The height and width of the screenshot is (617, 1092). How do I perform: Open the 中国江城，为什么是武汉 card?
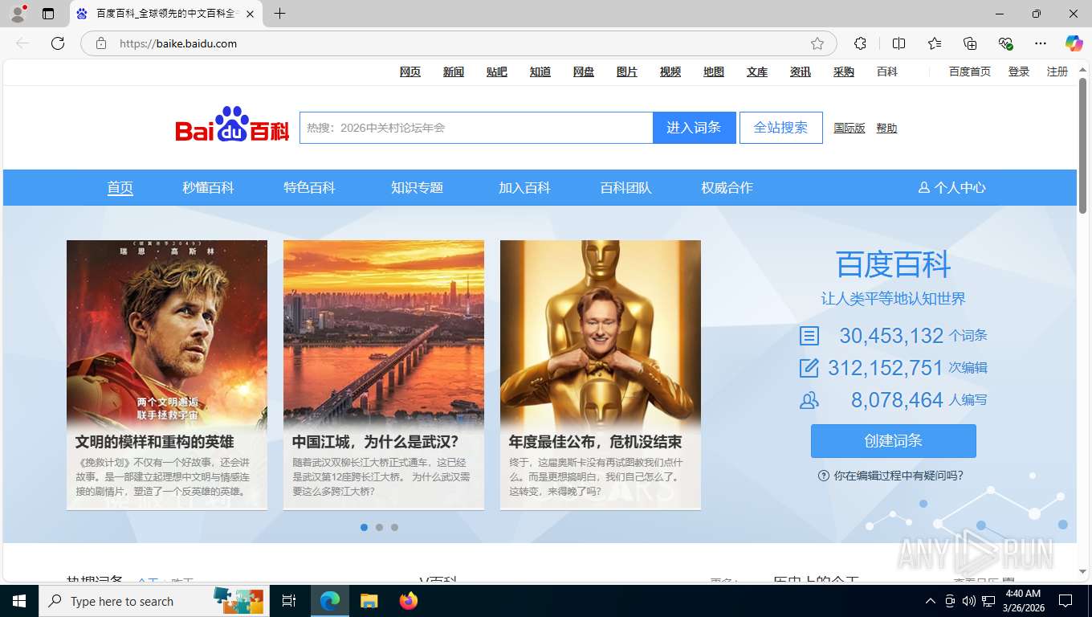[384, 374]
